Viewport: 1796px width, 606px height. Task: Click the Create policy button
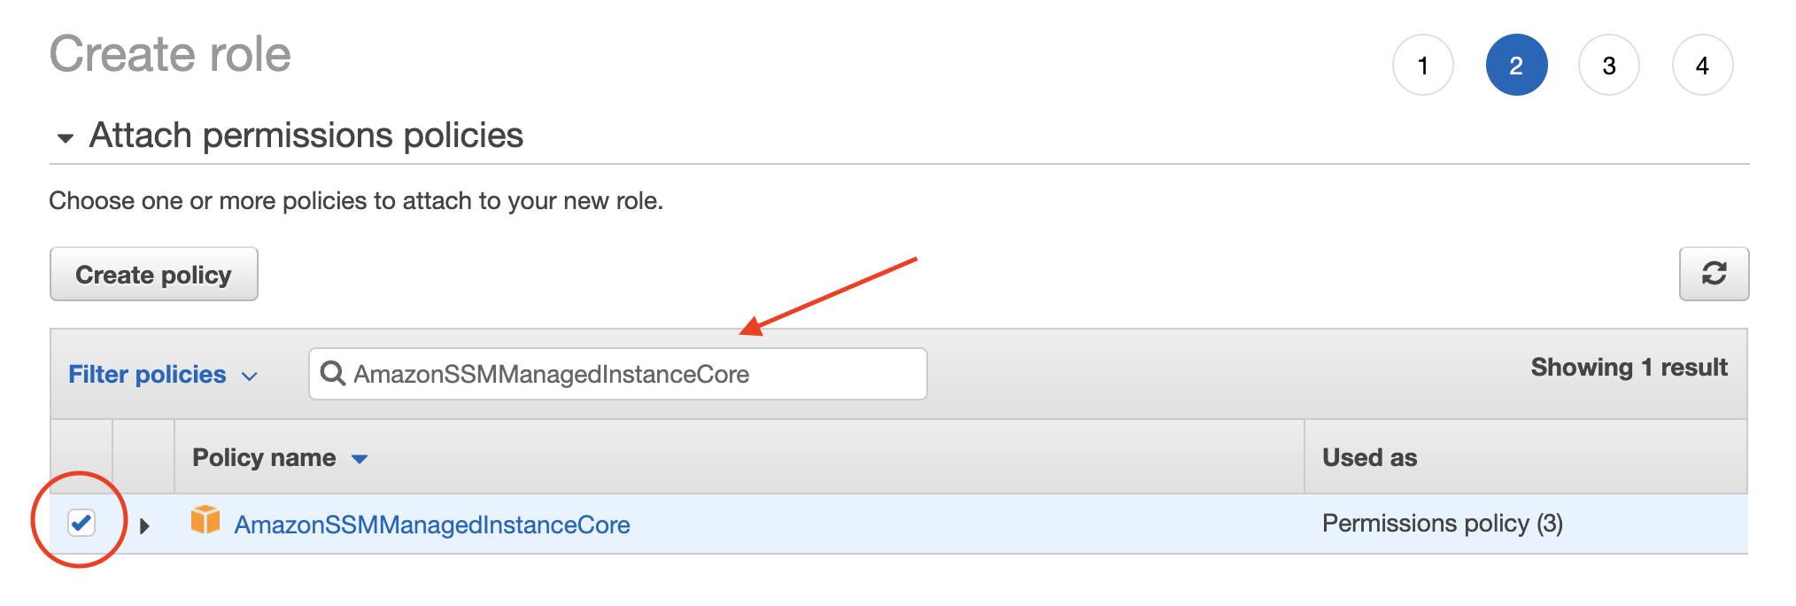tap(154, 274)
